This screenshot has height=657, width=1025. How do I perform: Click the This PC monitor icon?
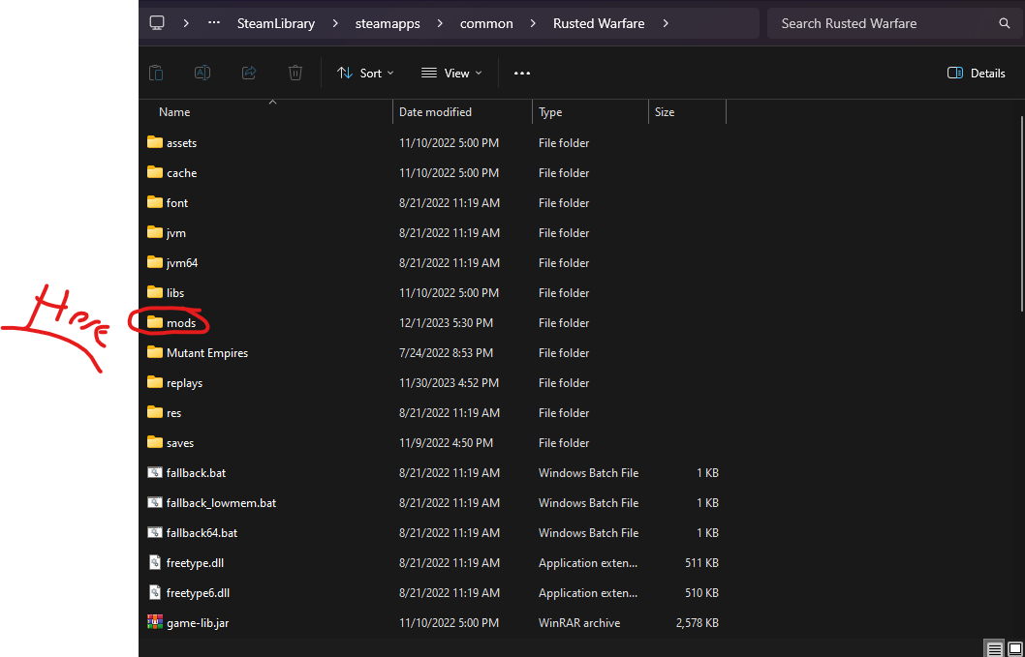point(157,23)
